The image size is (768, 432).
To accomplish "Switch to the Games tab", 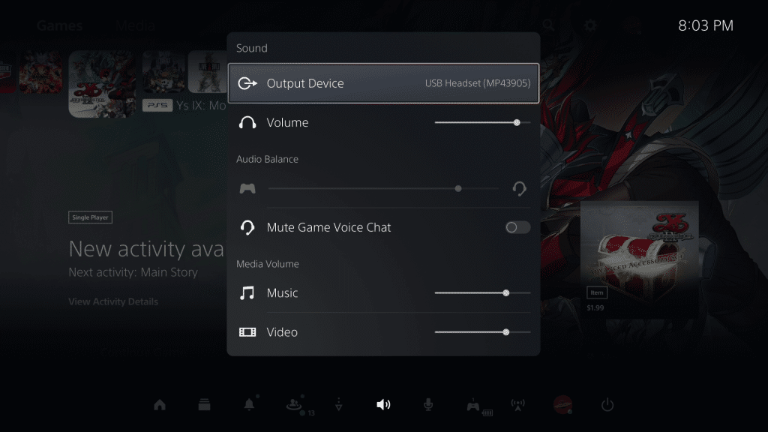I will click(x=60, y=25).
